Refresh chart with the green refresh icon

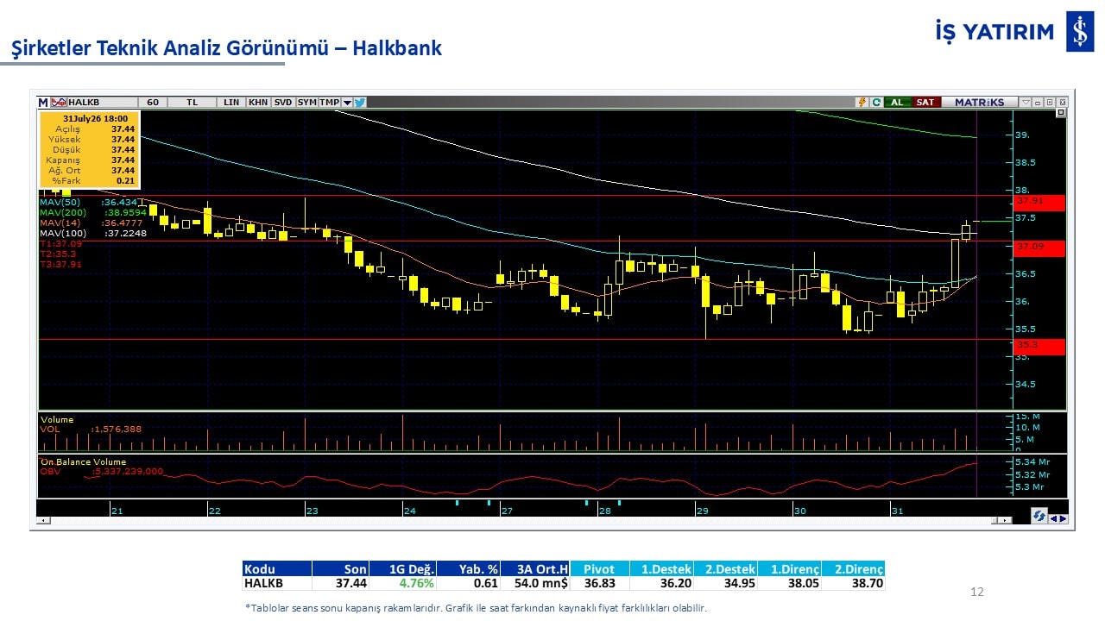coord(876,102)
